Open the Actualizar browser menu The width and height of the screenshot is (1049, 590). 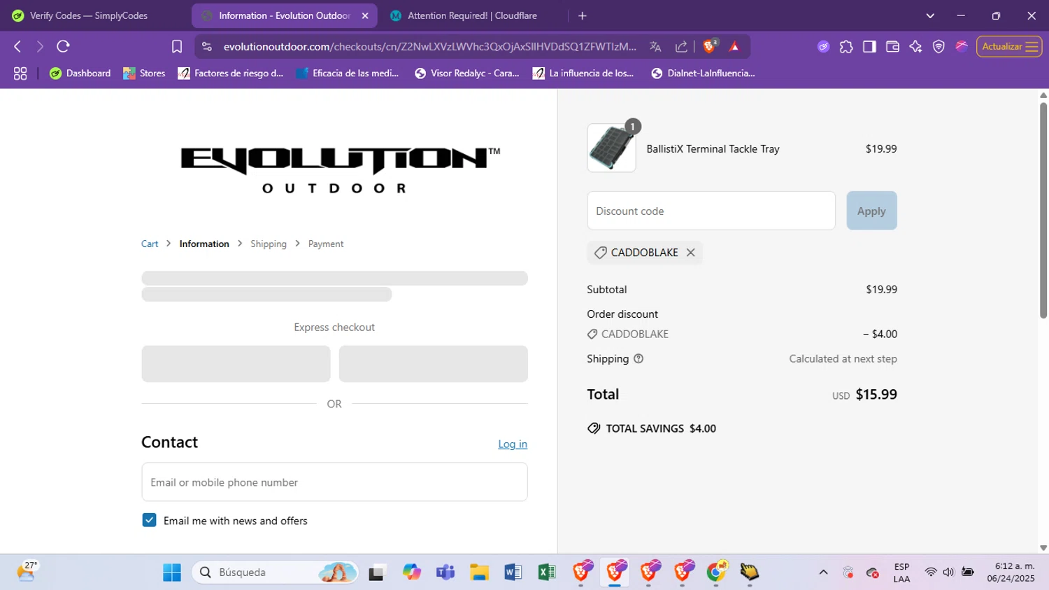coord(1009,47)
